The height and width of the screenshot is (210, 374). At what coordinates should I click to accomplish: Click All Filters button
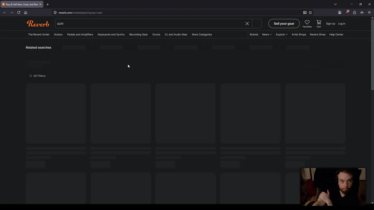point(37,76)
